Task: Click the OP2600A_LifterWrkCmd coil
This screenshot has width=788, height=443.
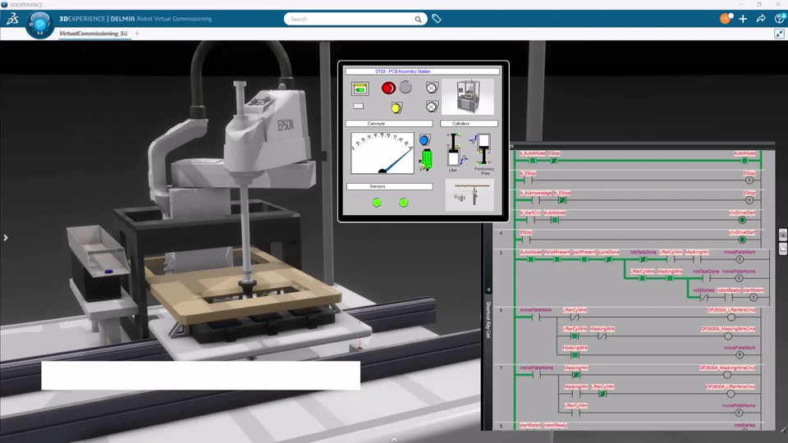Action: pos(731,317)
